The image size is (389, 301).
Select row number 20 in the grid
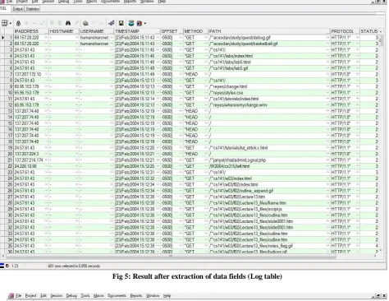(10, 154)
